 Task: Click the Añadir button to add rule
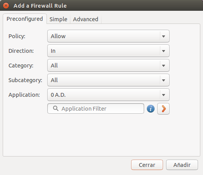click(182, 165)
